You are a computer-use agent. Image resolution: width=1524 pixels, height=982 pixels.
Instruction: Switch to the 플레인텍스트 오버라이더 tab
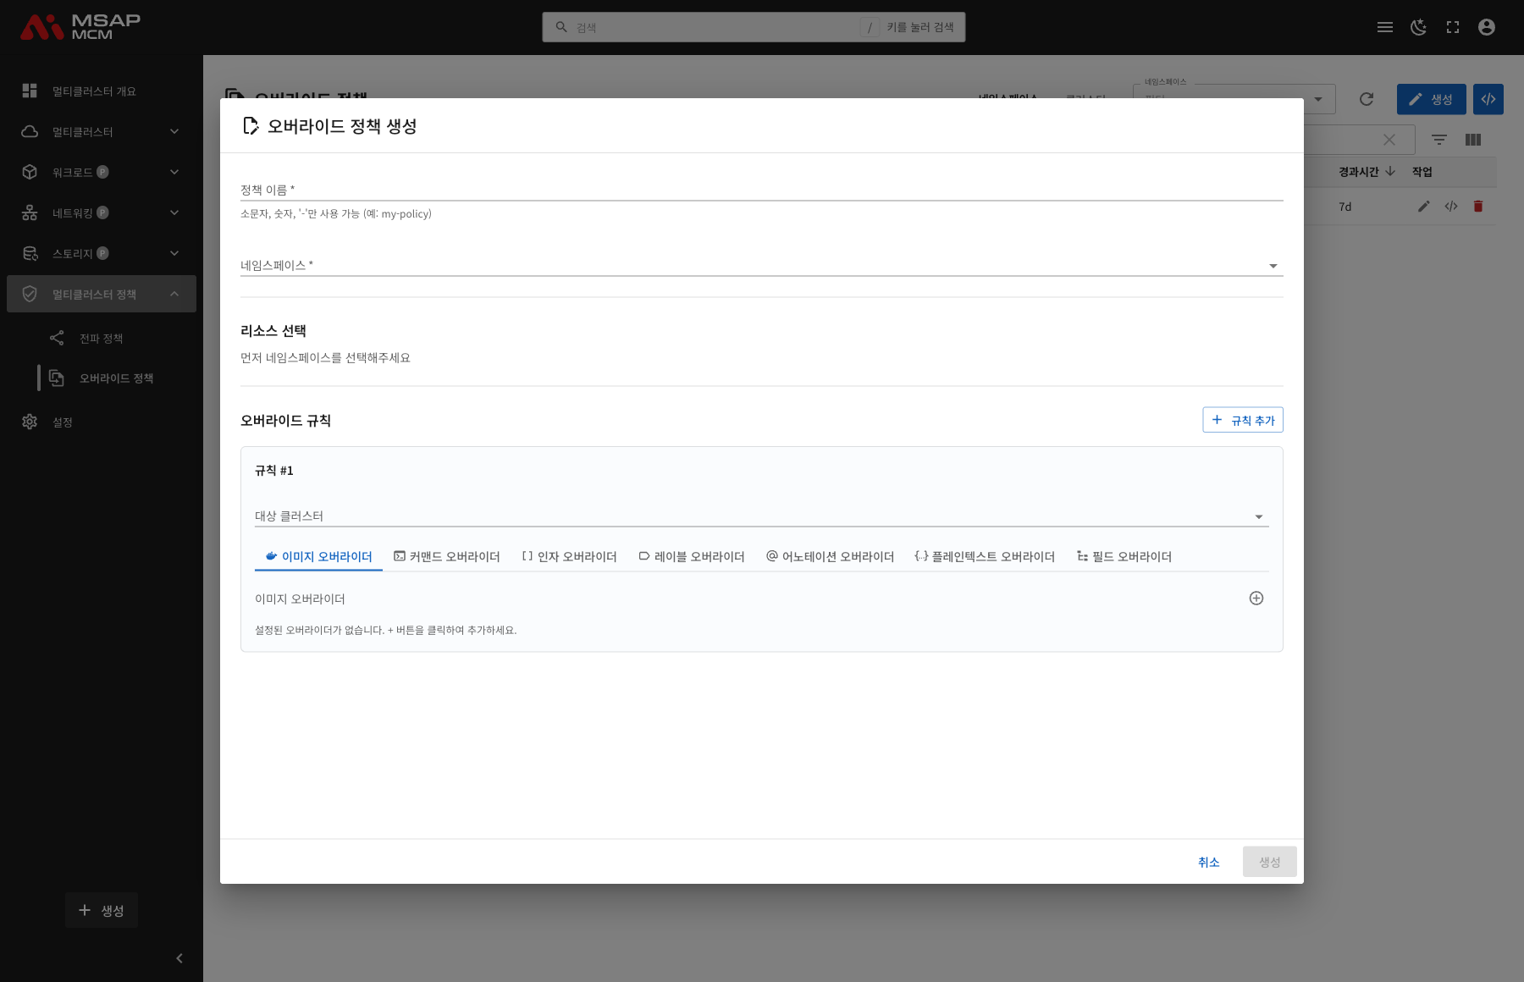(x=985, y=556)
